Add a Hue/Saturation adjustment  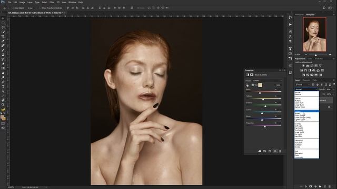pos(301,70)
